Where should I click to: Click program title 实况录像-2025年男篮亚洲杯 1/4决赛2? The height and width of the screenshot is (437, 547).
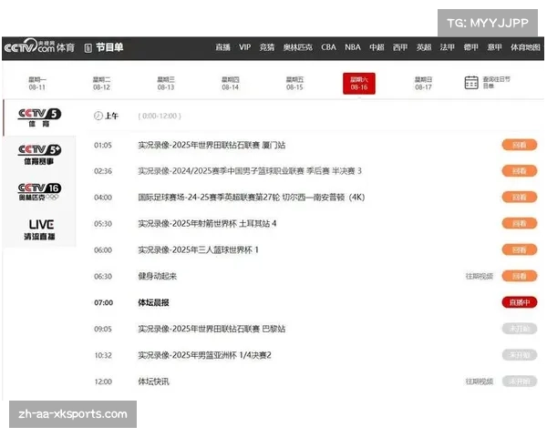(x=204, y=355)
